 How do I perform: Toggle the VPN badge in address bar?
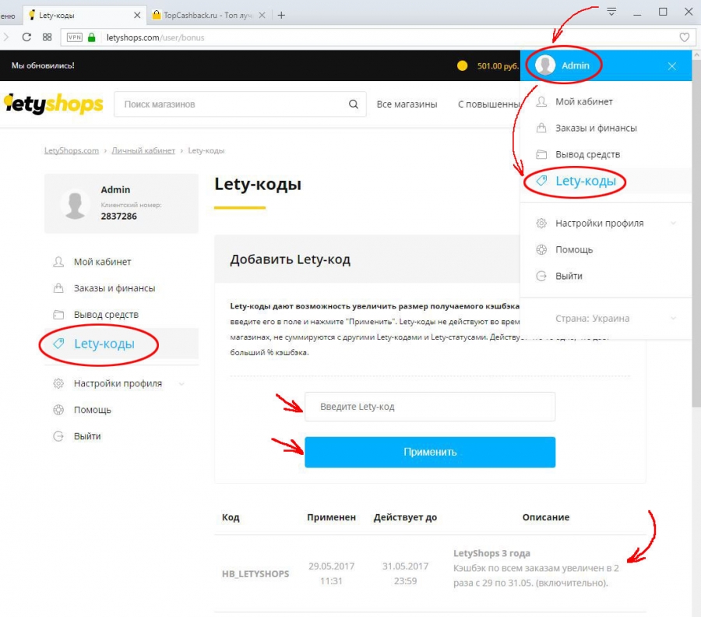tap(75, 37)
